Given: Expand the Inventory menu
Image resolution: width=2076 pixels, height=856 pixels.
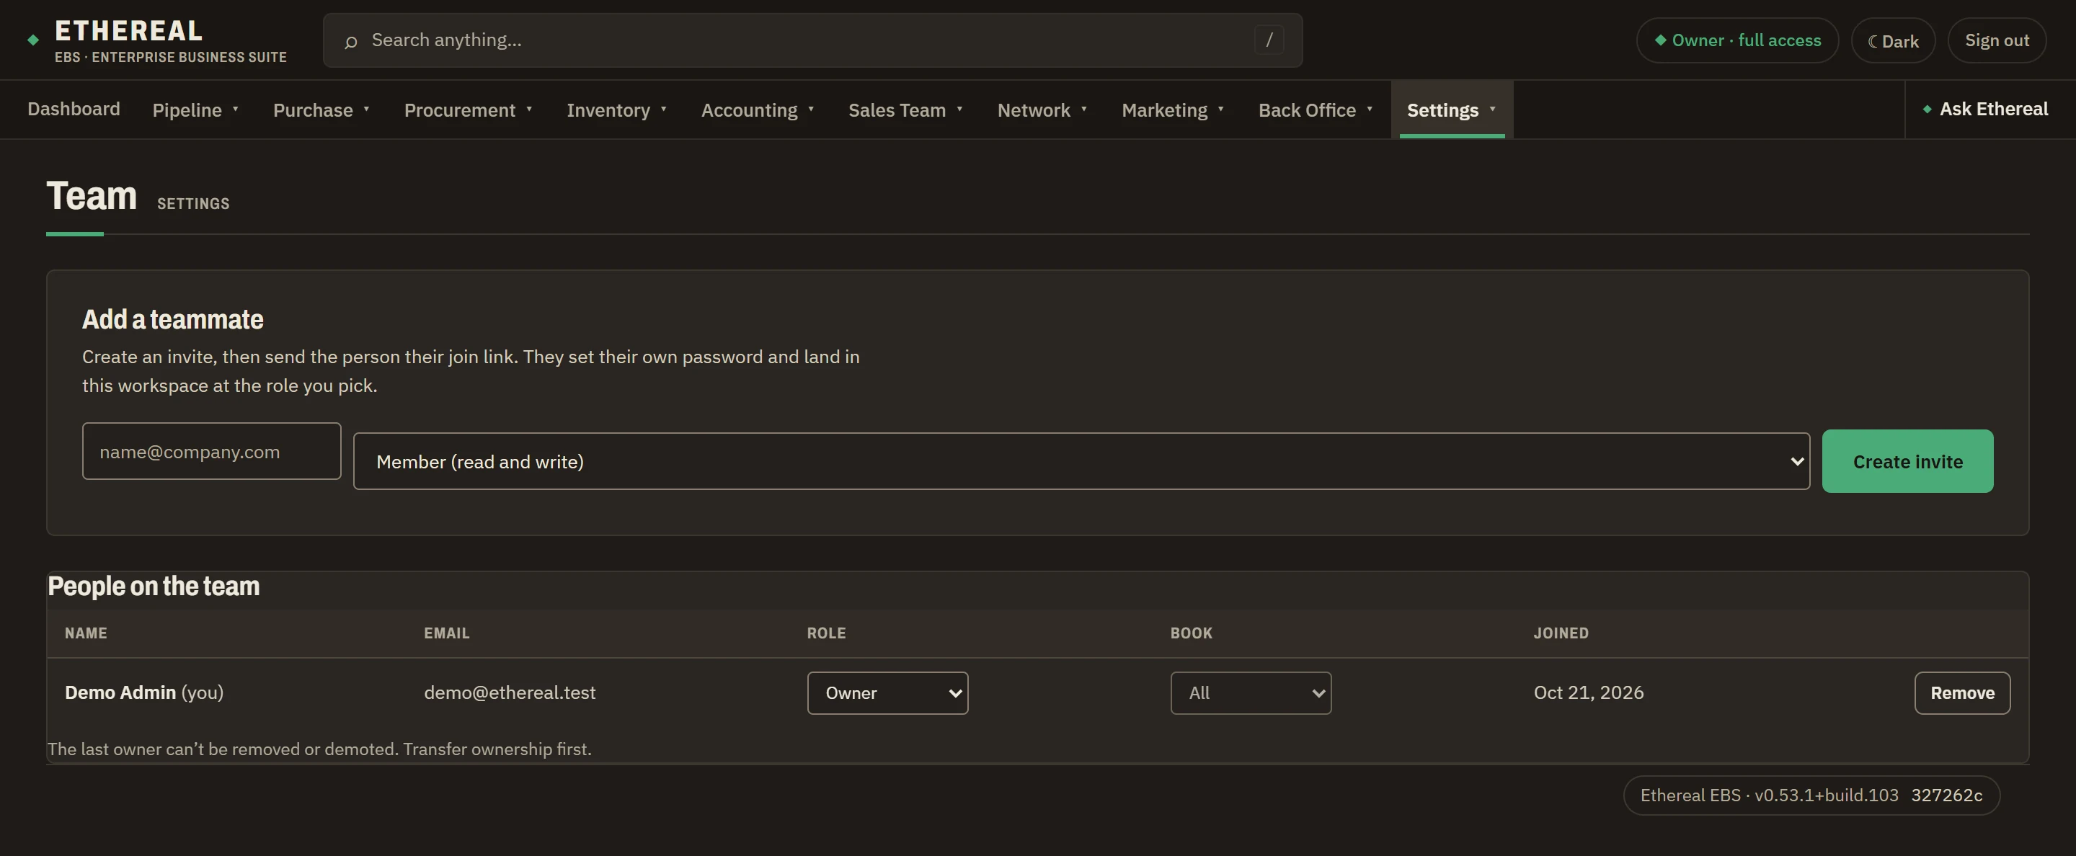Looking at the screenshot, I should click(616, 110).
